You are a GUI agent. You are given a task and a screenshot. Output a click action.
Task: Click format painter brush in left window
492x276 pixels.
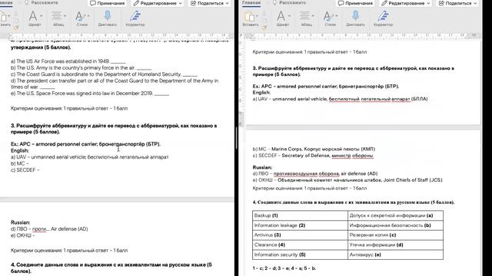pyautogui.click(x=15, y=28)
